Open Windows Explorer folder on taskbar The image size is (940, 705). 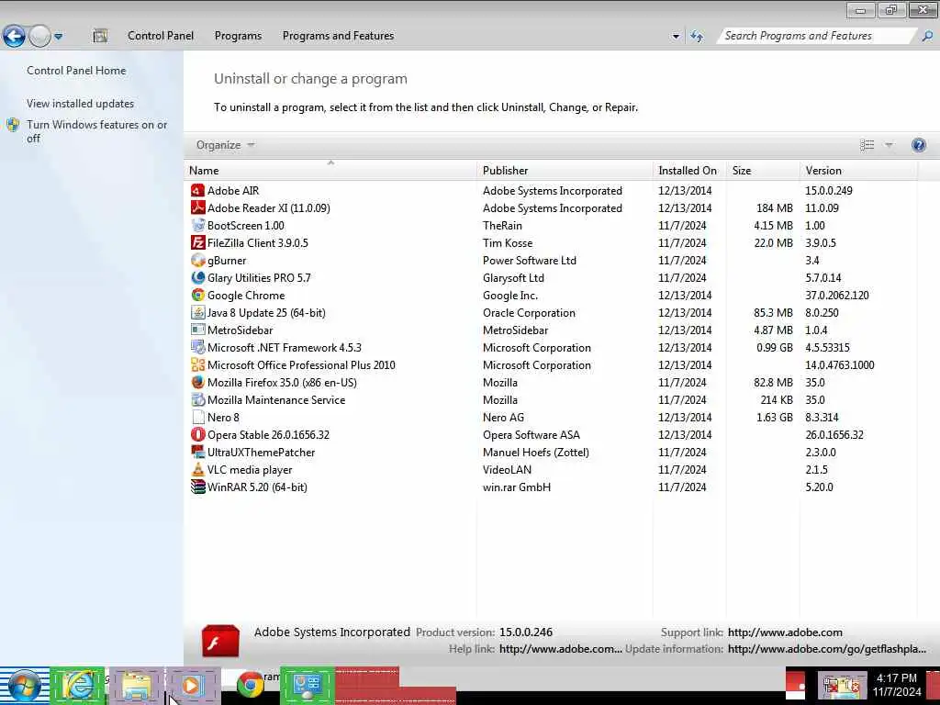coord(137,686)
